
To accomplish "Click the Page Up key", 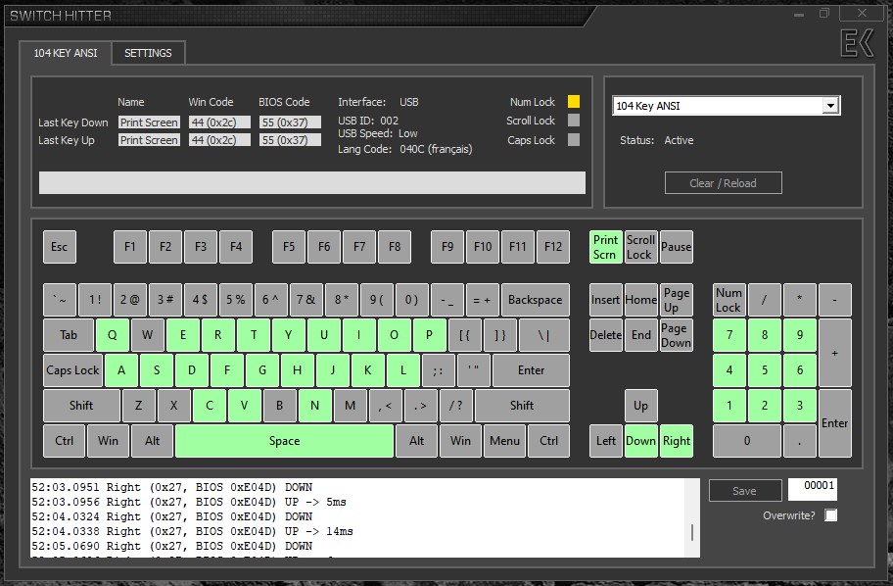I will (x=676, y=300).
